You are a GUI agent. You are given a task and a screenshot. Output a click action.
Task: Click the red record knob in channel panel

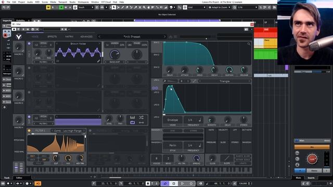[312, 159]
